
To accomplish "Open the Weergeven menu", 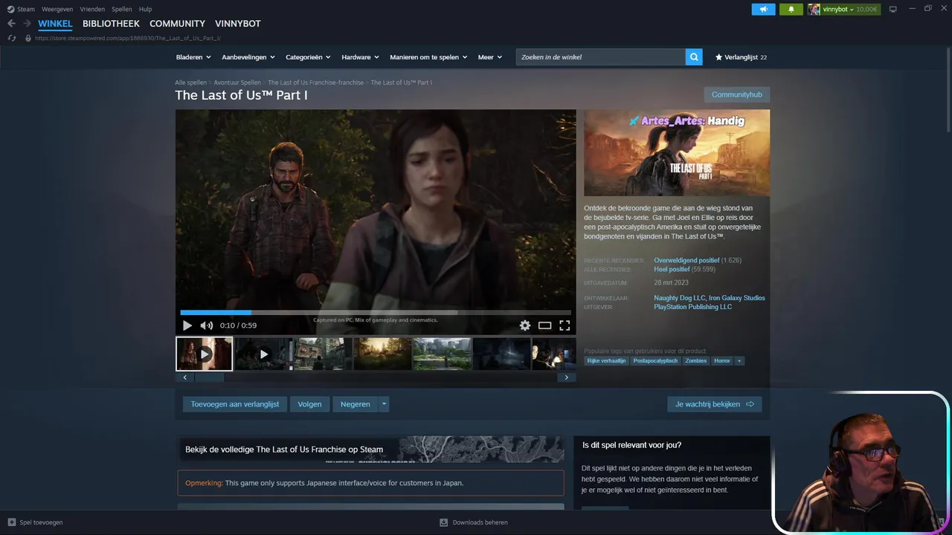I will pyautogui.click(x=57, y=9).
